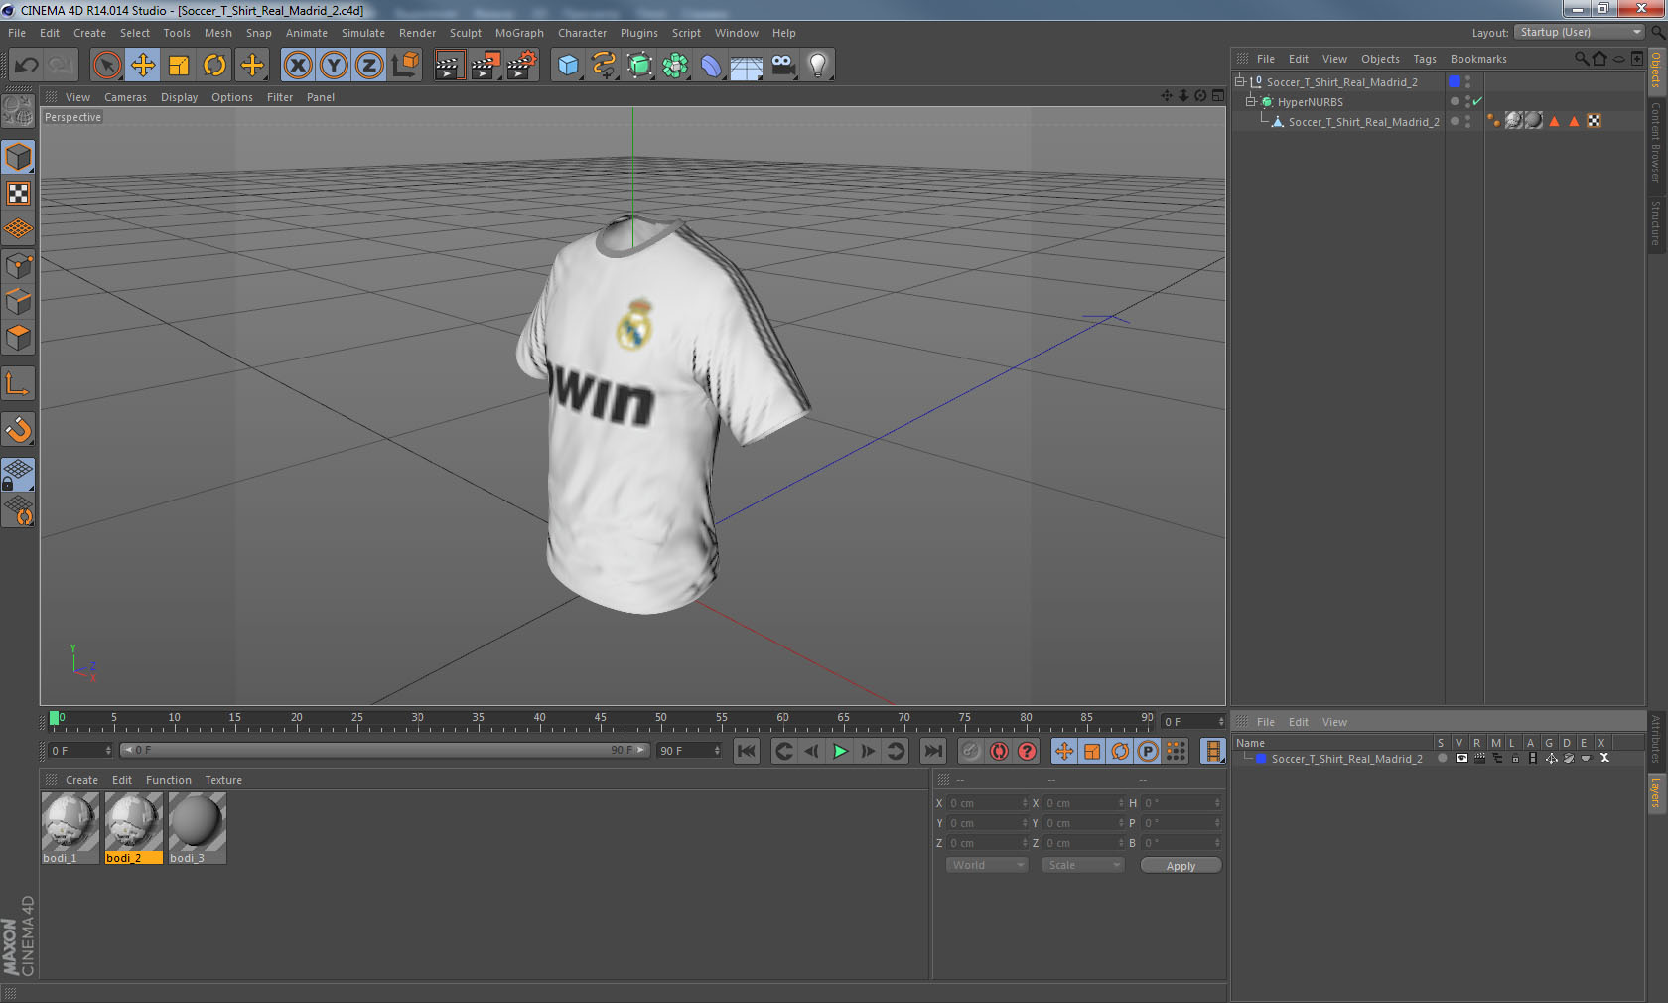This screenshot has height=1003, width=1668.
Task: Open the Layout Startup dropdown
Action: [1581, 32]
